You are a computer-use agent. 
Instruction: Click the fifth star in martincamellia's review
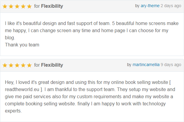(x=29, y=65)
